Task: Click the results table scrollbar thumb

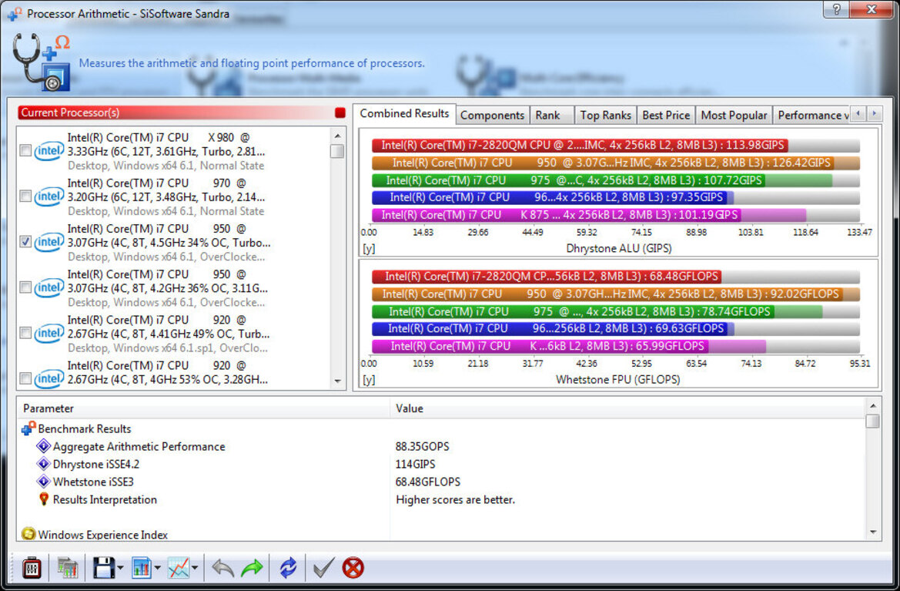Action: tap(872, 421)
